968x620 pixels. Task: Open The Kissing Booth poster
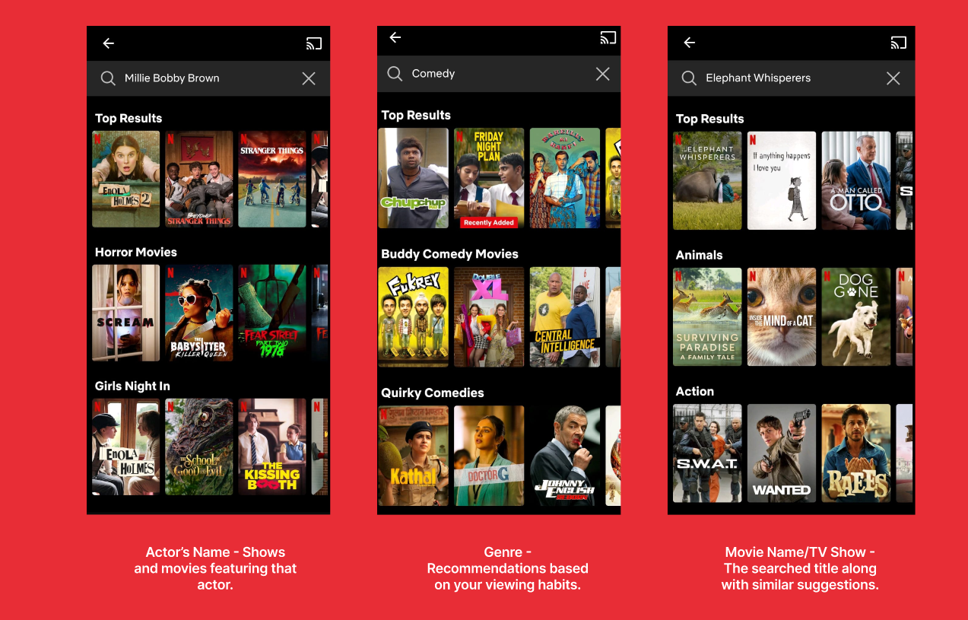coord(272,447)
